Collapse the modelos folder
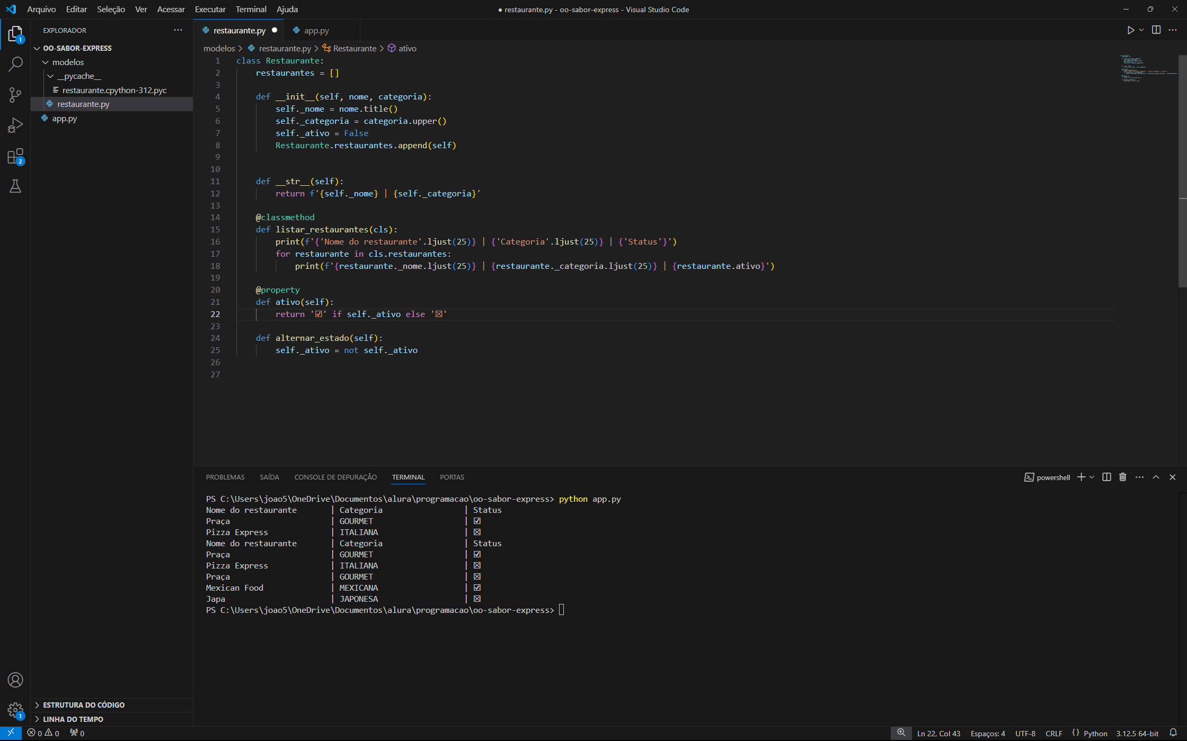Viewport: 1187px width, 741px height. click(112, 62)
